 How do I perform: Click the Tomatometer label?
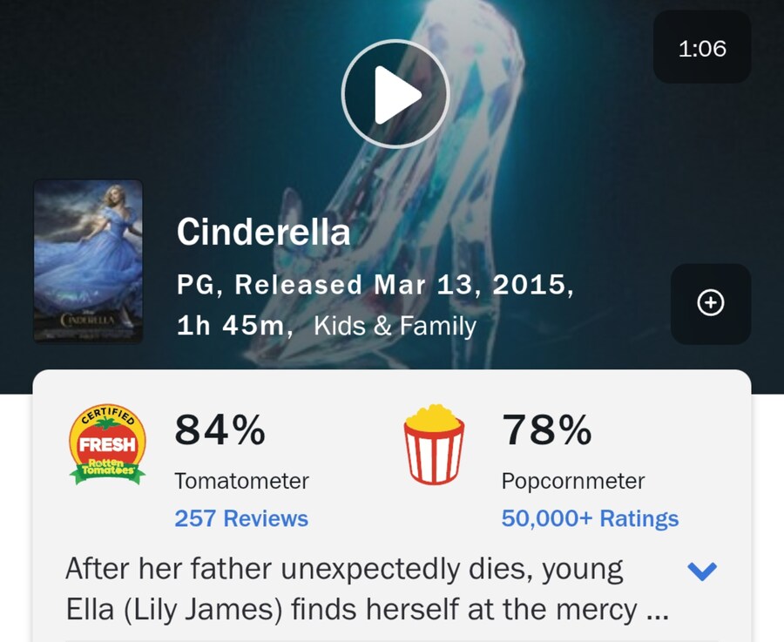241,480
